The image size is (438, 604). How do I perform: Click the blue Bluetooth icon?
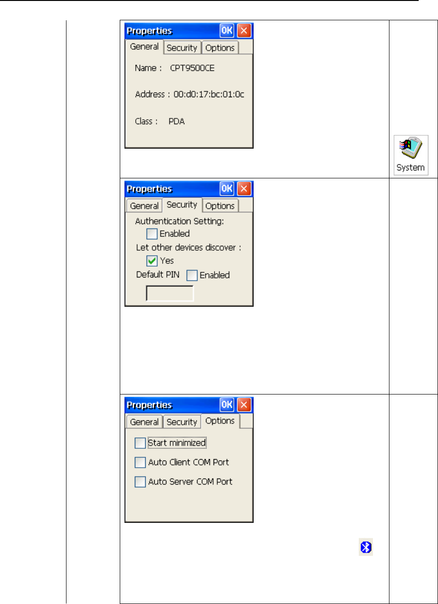point(366,547)
